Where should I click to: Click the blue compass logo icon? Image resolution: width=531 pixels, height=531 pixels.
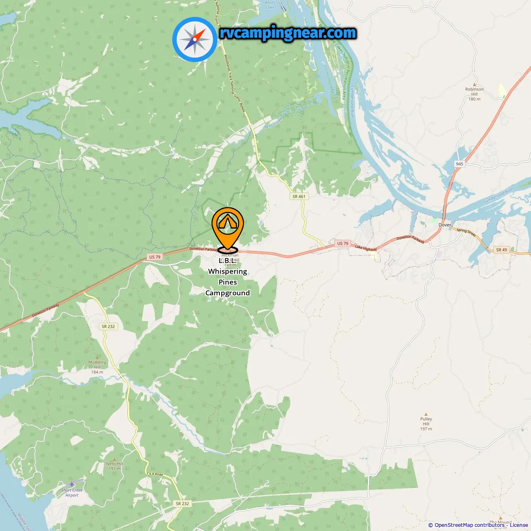(x=195, y=39)
